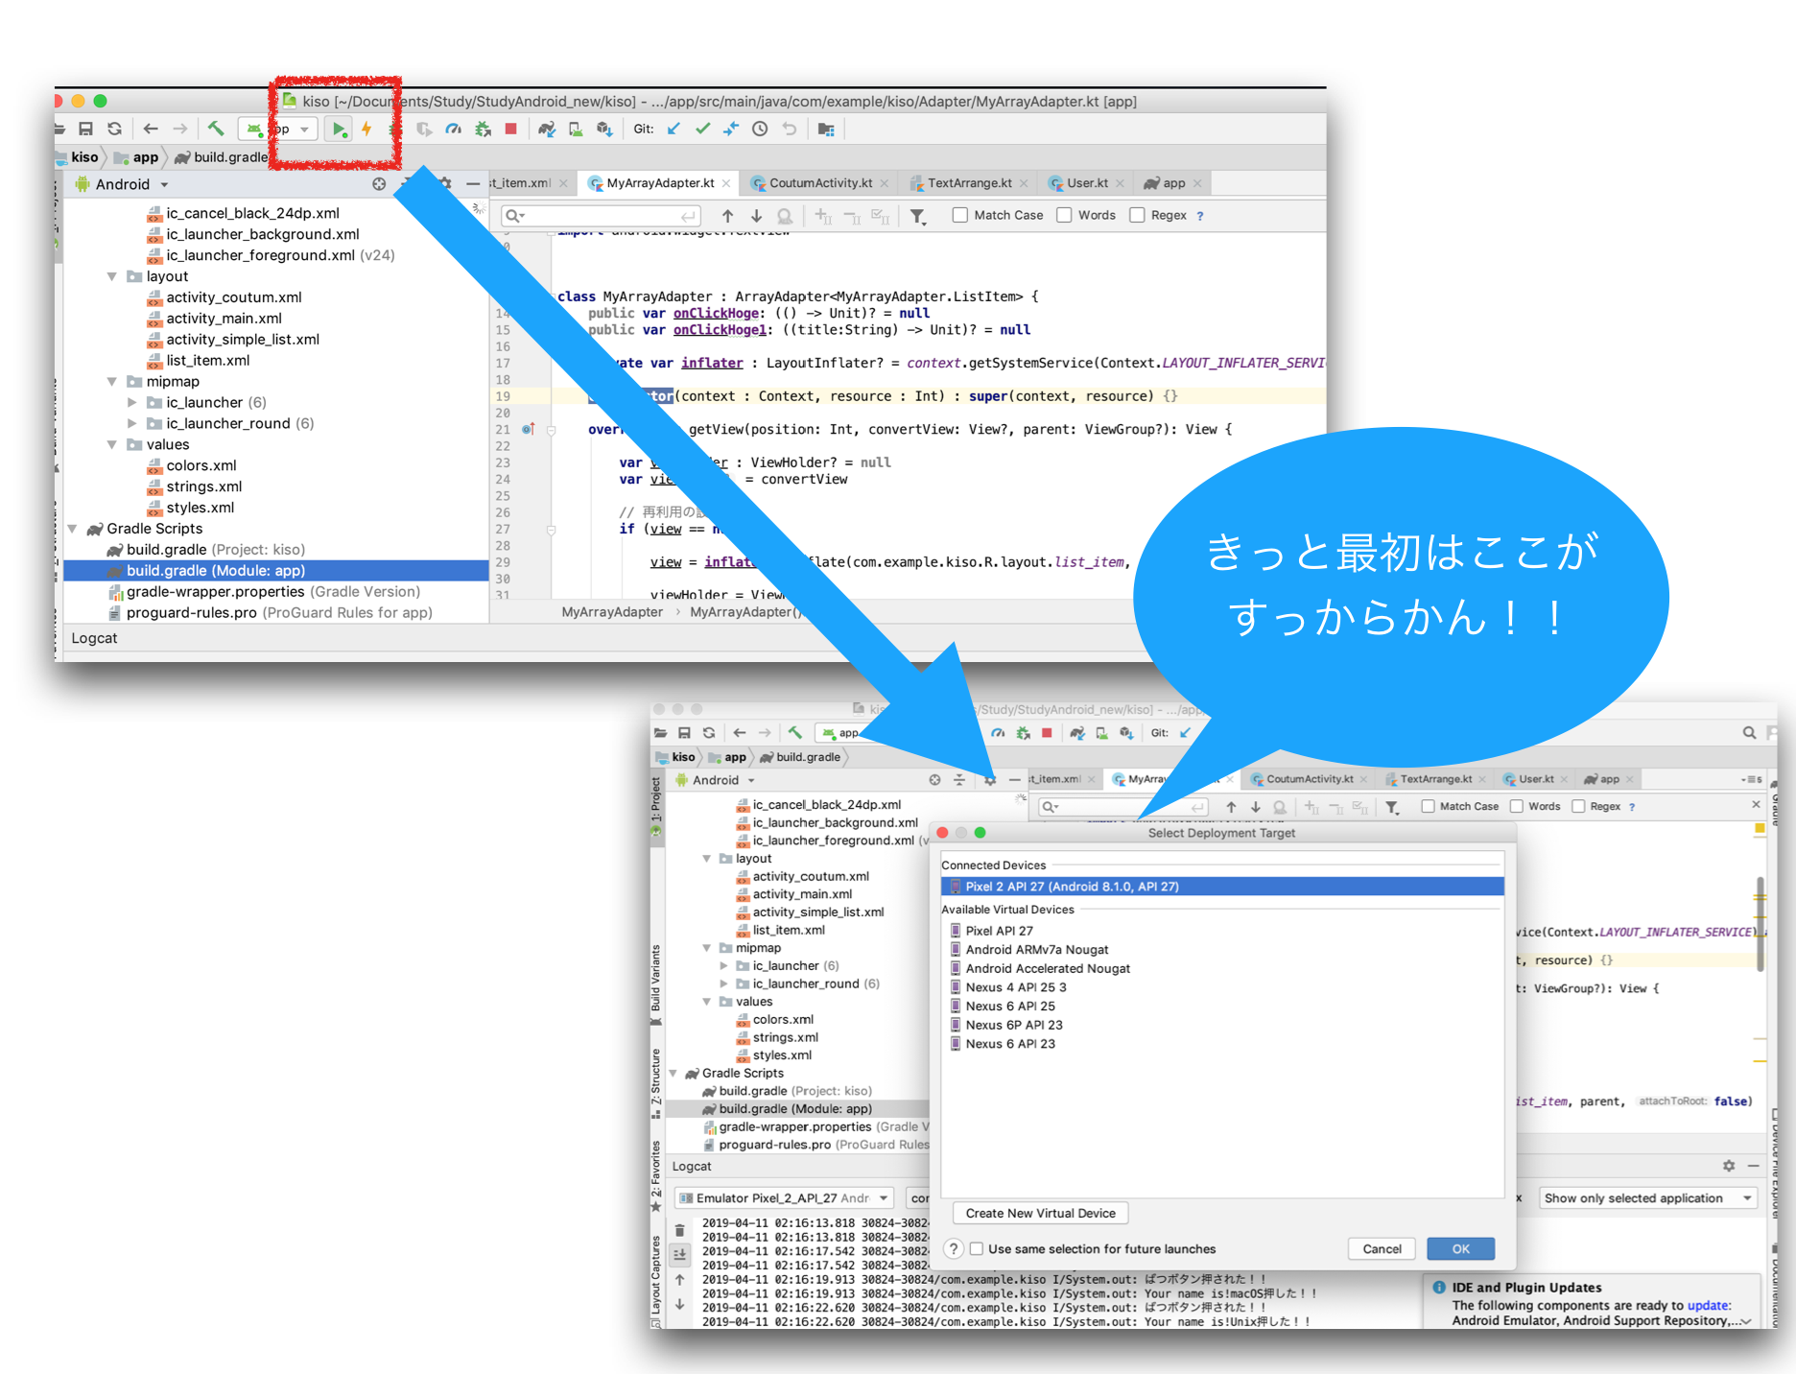Check Use same selection for future launches
The height and width of the screenshot is (1374, 1796).
pos(977,1248)
